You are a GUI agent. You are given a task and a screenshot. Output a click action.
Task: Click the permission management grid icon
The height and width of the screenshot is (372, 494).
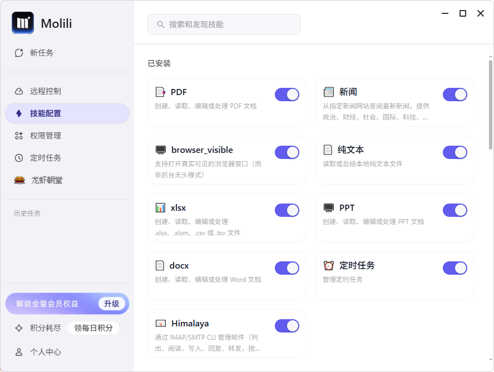[19, 136]
